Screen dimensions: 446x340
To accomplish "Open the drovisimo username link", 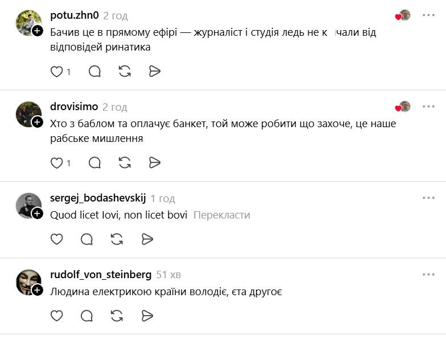I will coord(74,107).
